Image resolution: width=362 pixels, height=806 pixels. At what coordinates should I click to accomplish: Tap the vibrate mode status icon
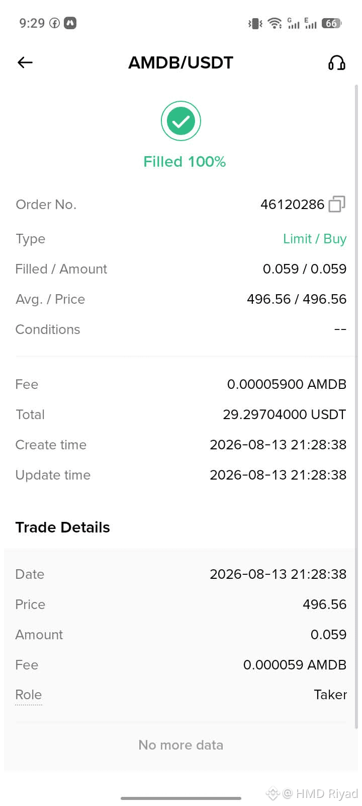coord(255,23)
